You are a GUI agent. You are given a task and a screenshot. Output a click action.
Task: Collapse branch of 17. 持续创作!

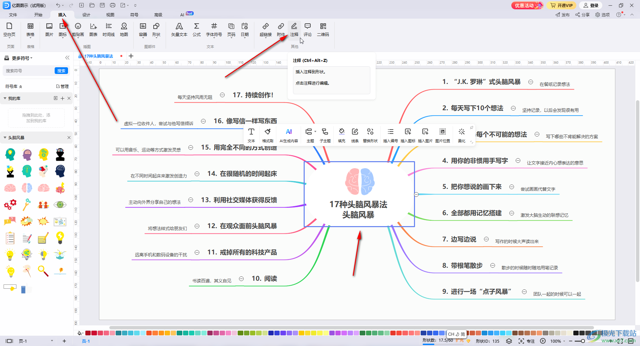[222, 95]
